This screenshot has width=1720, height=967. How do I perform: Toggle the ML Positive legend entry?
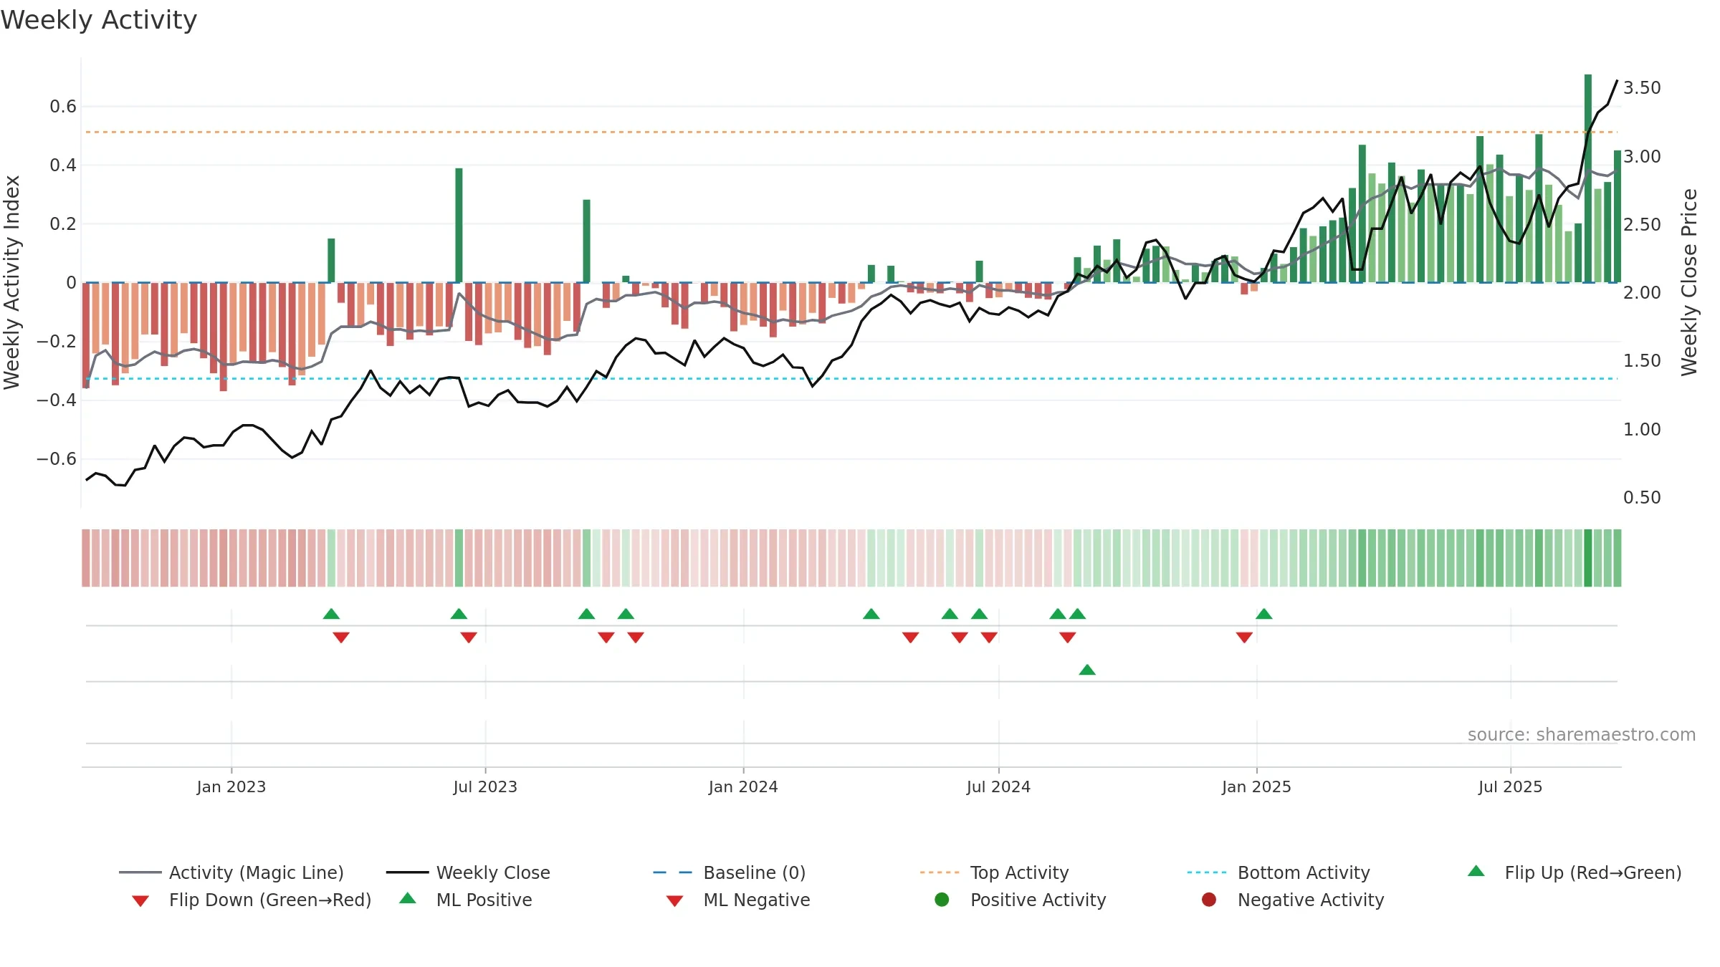466,900
